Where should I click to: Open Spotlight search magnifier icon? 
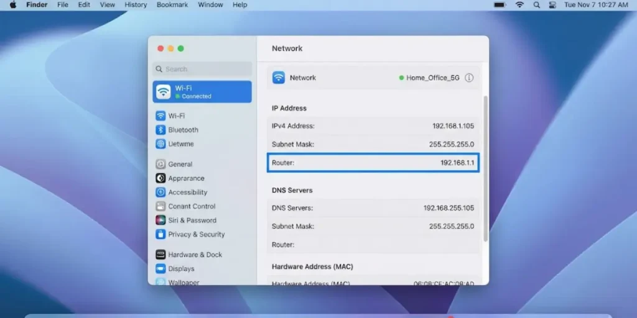pos(537,5)
